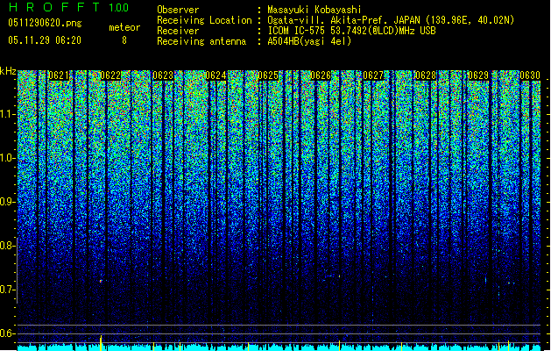Select the Ogata-vill. Akita-Pref. JAPAN location text
Image resolution: width=551 pixels, height=351 pixels.
[391, 20]
